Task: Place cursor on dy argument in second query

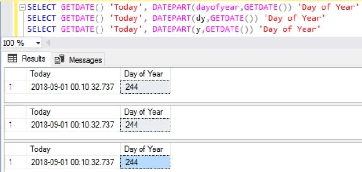Action: click(201, 18)
